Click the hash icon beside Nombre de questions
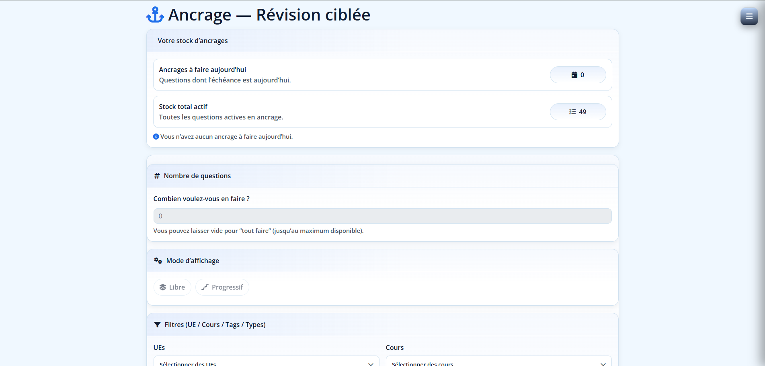The width and height of the screenshot is (765, 366). coord(157,176)
